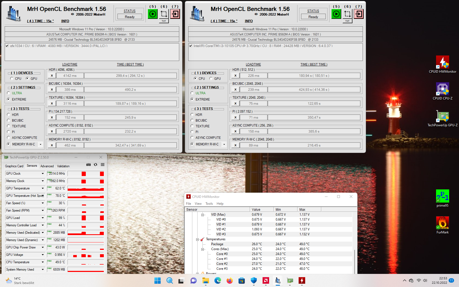Screen dimensions: 459x287
Task: Open Memory Clock sensor dropdown
Action: click(x=43, y=181)
